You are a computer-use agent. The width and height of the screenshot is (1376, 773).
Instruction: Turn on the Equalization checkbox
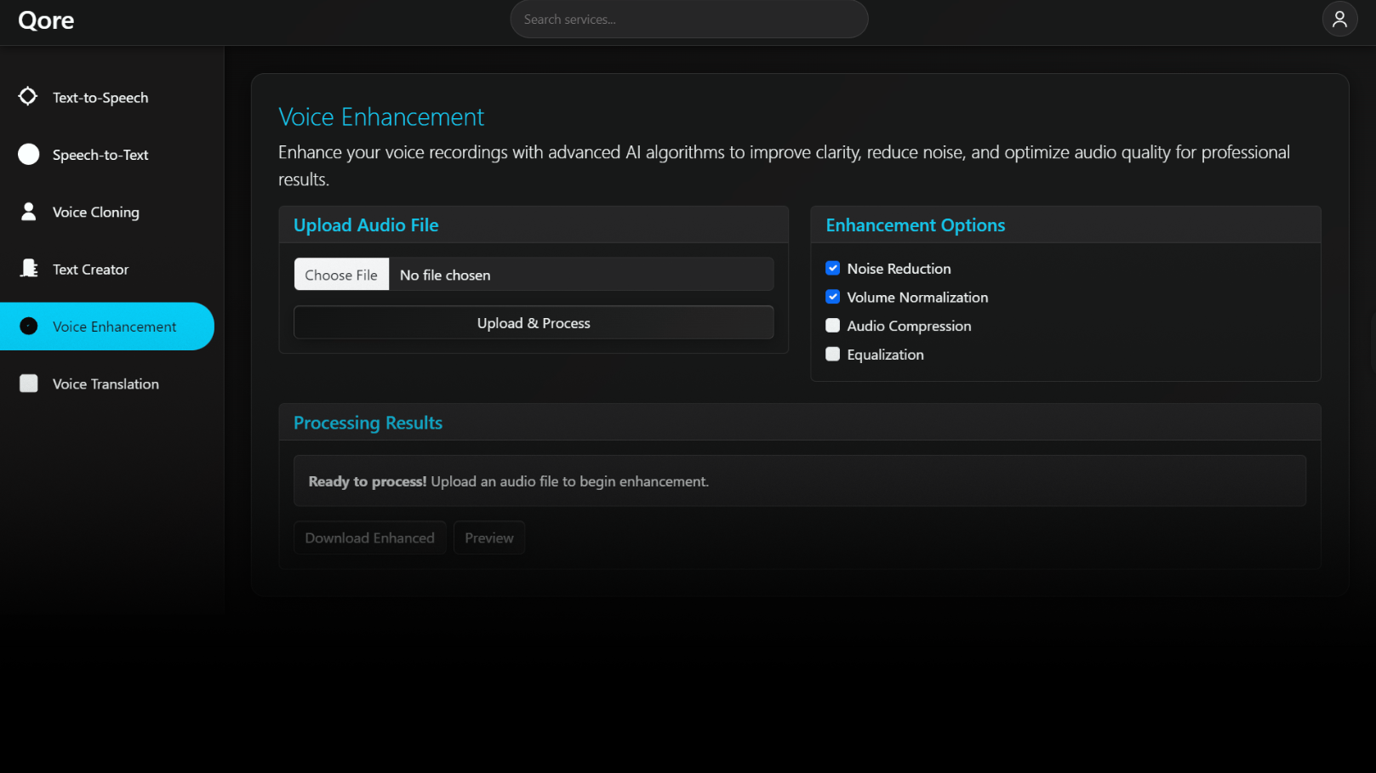click(x=832, y=355)
